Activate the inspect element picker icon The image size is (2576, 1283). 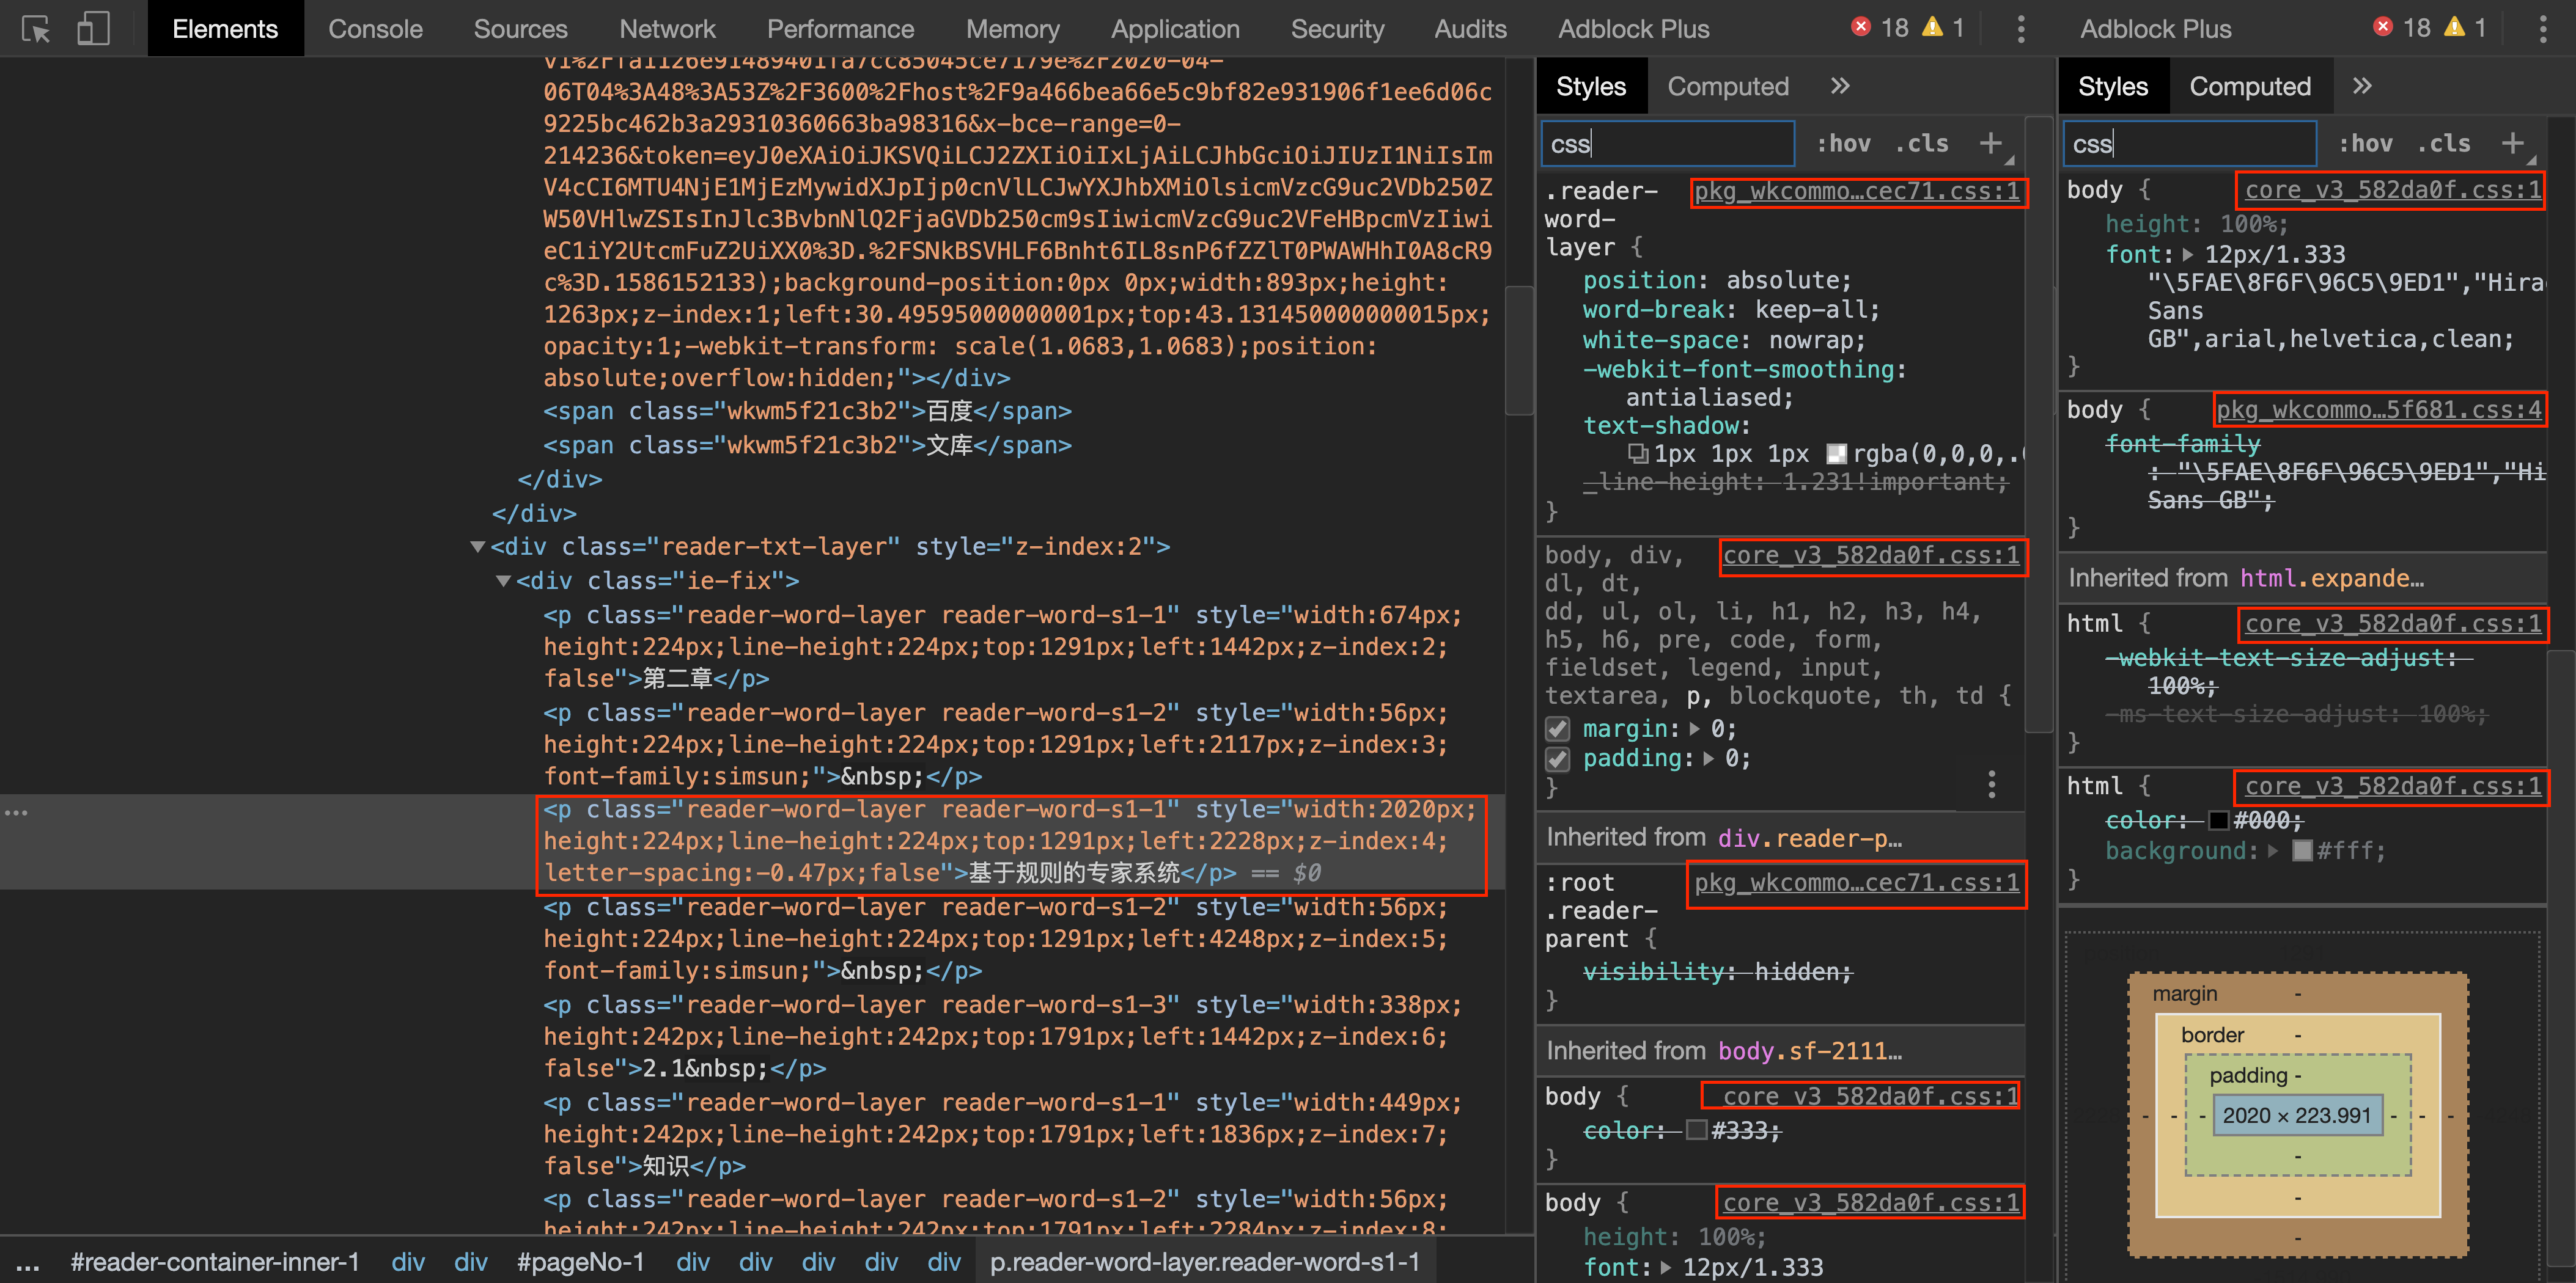(36, 29)
